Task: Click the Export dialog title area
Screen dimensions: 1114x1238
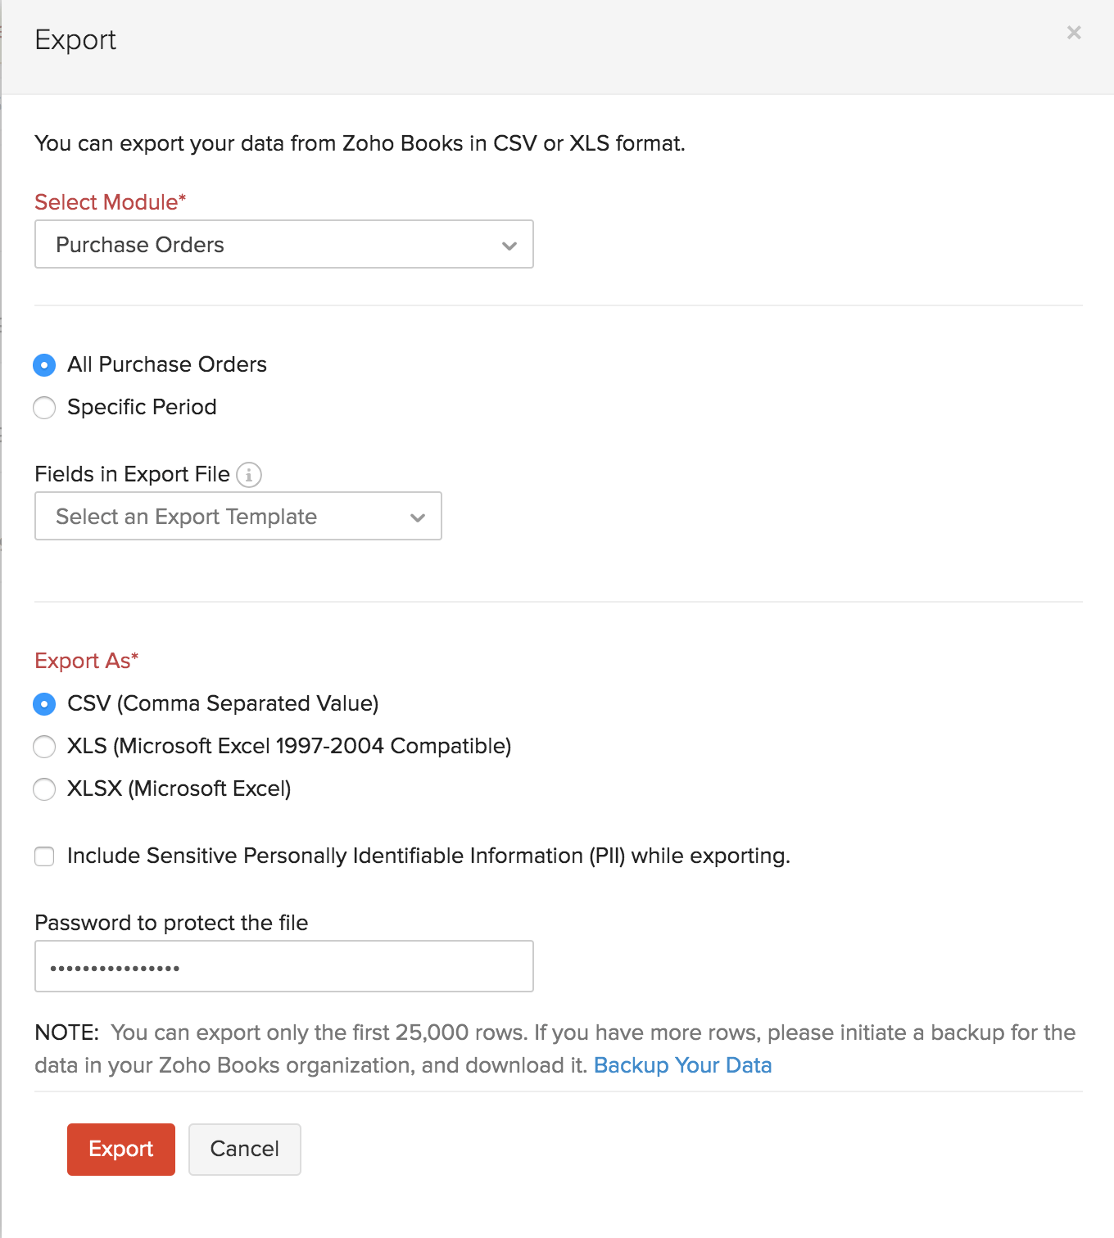Action: (x=75, y=38)
